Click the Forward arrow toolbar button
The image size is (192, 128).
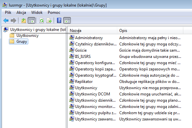[14, 20]
